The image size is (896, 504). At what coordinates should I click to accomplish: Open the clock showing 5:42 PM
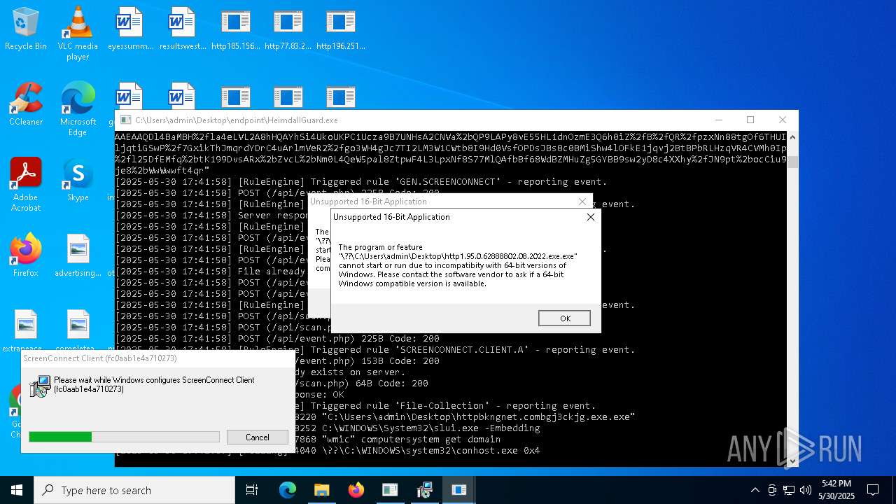(836, 490)
